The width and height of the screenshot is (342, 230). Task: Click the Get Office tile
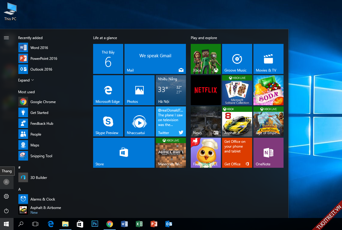click(x=237, y=153)
